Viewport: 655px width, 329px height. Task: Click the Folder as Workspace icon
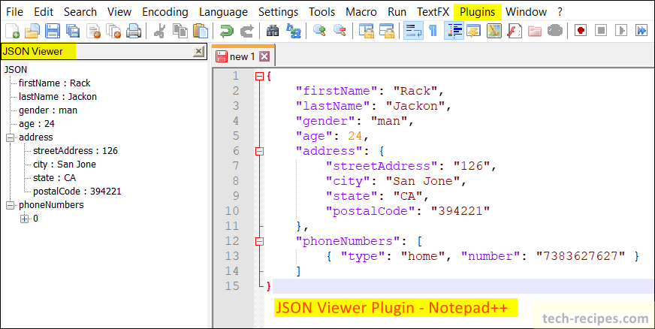[535, 31]
